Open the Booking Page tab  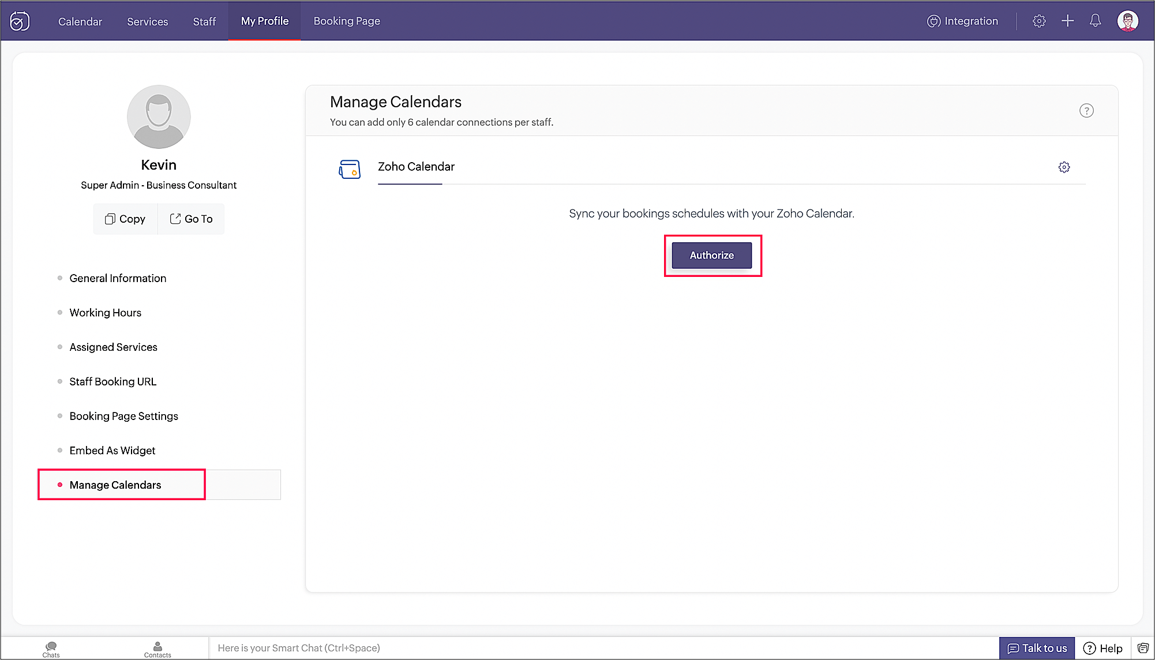[x=346, y=21]
